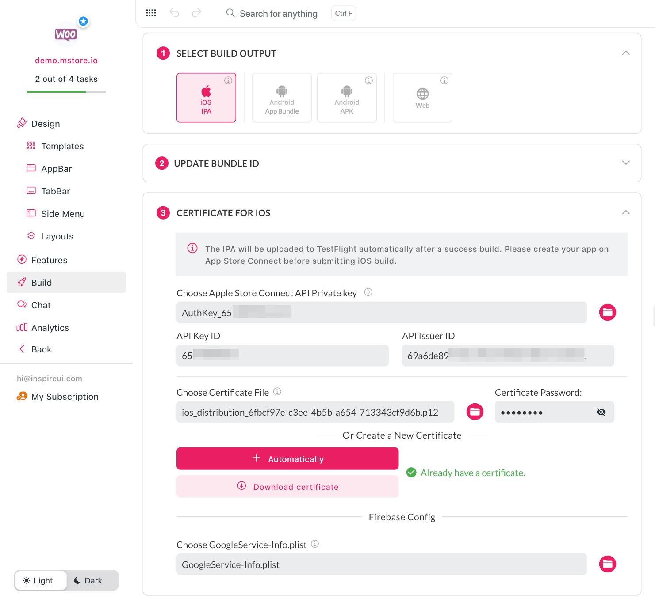The image size is (655, 602).
Task: Browse for Apple API Private key file
Action: 607,312
